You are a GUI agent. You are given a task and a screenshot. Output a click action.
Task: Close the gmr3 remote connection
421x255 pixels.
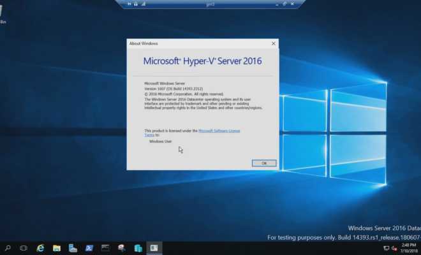click(292, 4)
